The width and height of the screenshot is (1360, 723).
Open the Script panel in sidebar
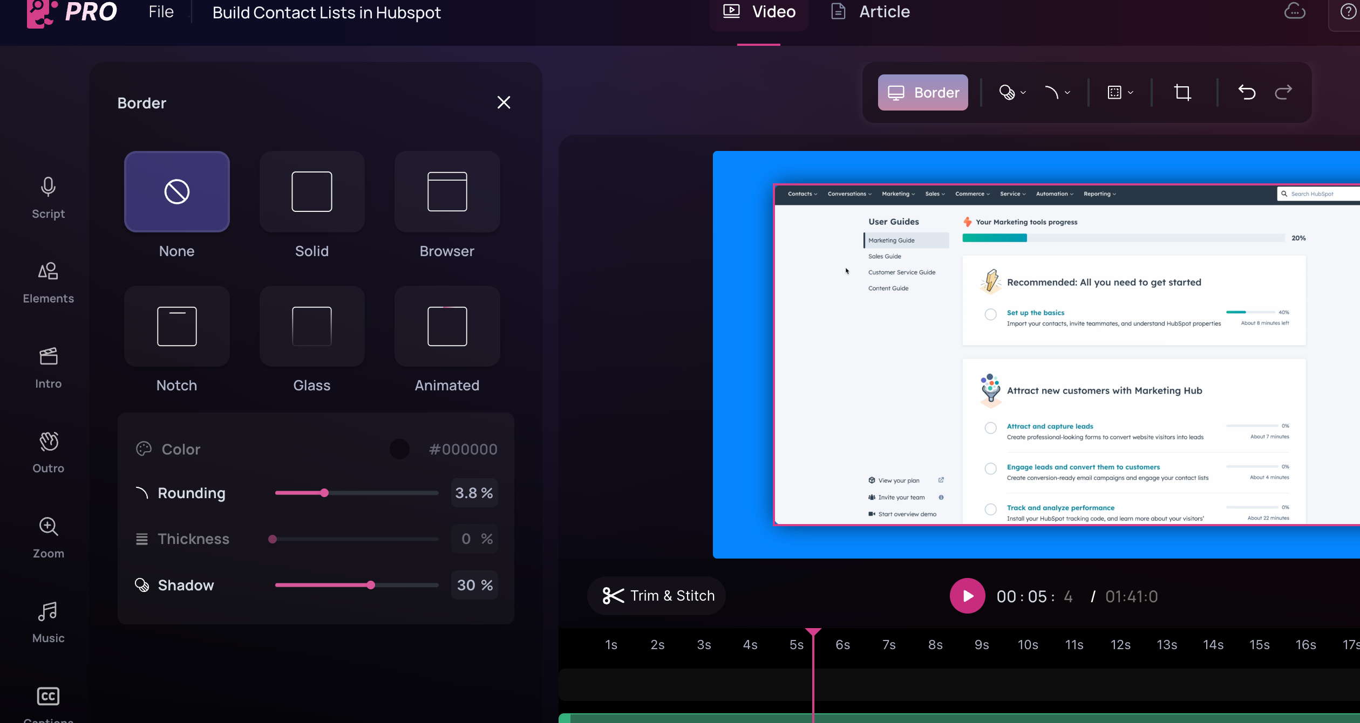click(48, 198)
